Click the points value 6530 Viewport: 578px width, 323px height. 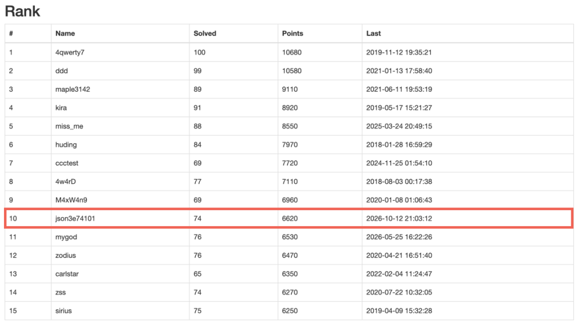290,237
